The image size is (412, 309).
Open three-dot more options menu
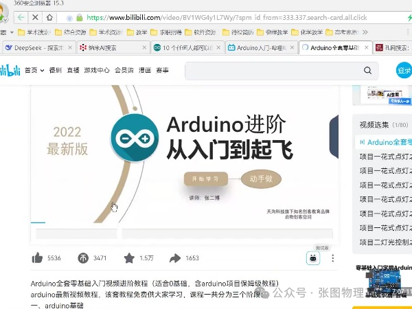point(333,258)
